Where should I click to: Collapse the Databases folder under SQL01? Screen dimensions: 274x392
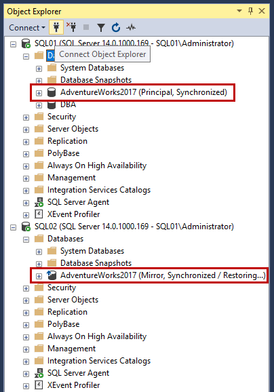[26, 56]
